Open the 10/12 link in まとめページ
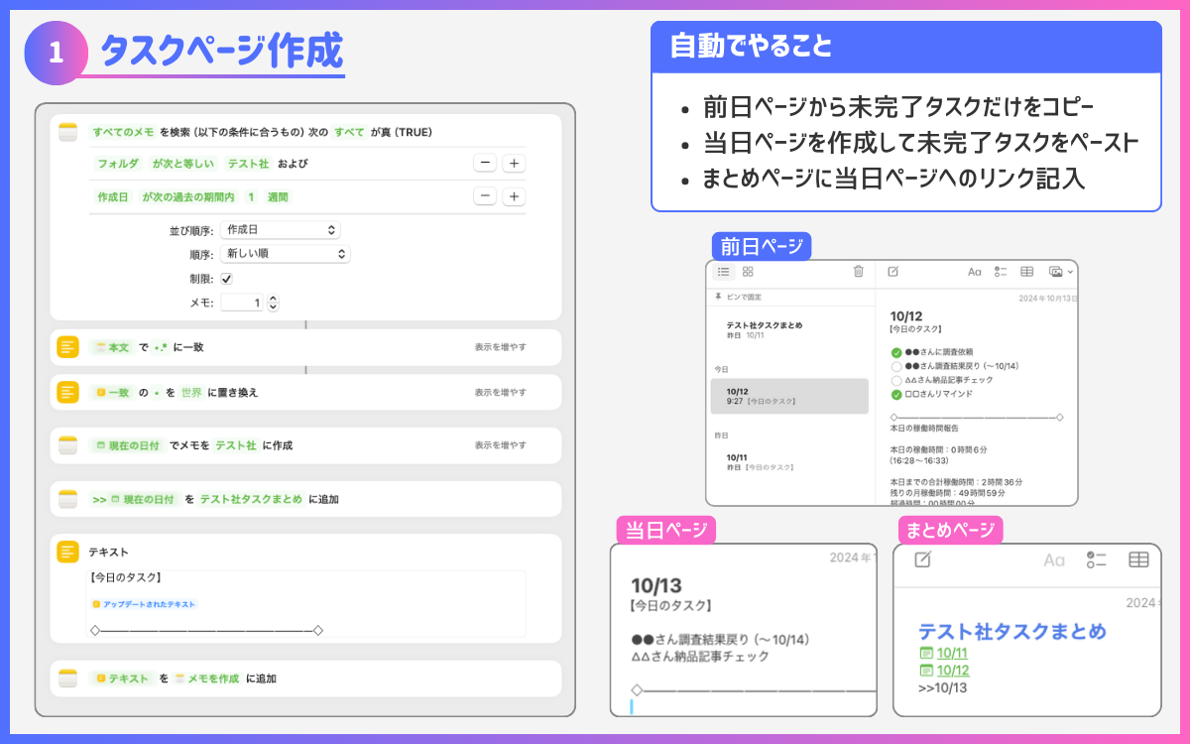 point(952,671)
